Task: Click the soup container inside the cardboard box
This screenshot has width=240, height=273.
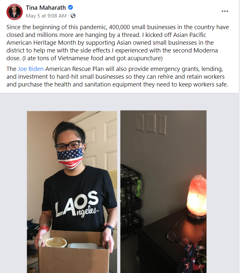Action: [x=56, y=243]
